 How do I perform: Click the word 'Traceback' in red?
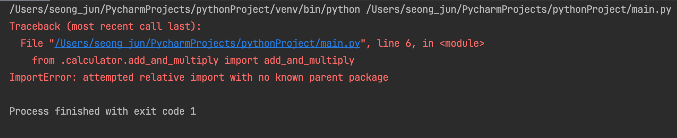tap(35, 27)
